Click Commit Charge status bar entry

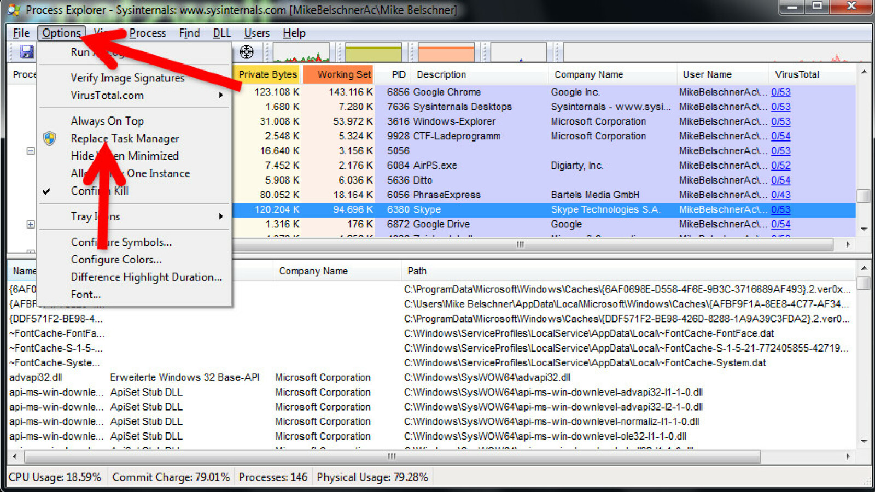point(171,477)
